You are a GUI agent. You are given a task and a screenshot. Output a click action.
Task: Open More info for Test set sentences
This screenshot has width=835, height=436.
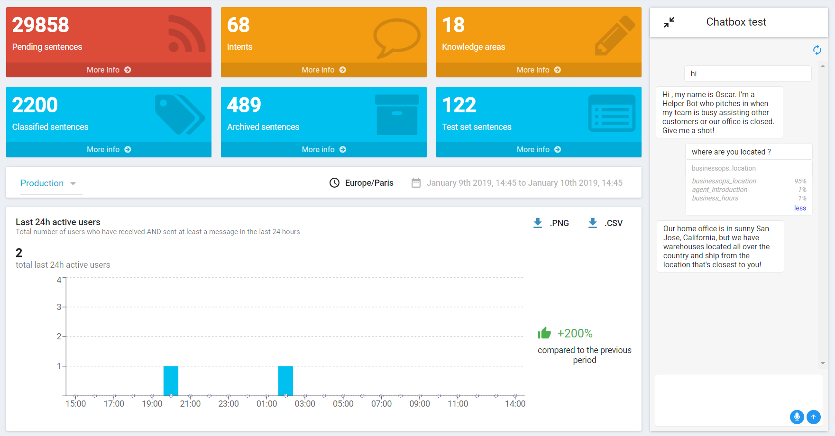point(539,149)
